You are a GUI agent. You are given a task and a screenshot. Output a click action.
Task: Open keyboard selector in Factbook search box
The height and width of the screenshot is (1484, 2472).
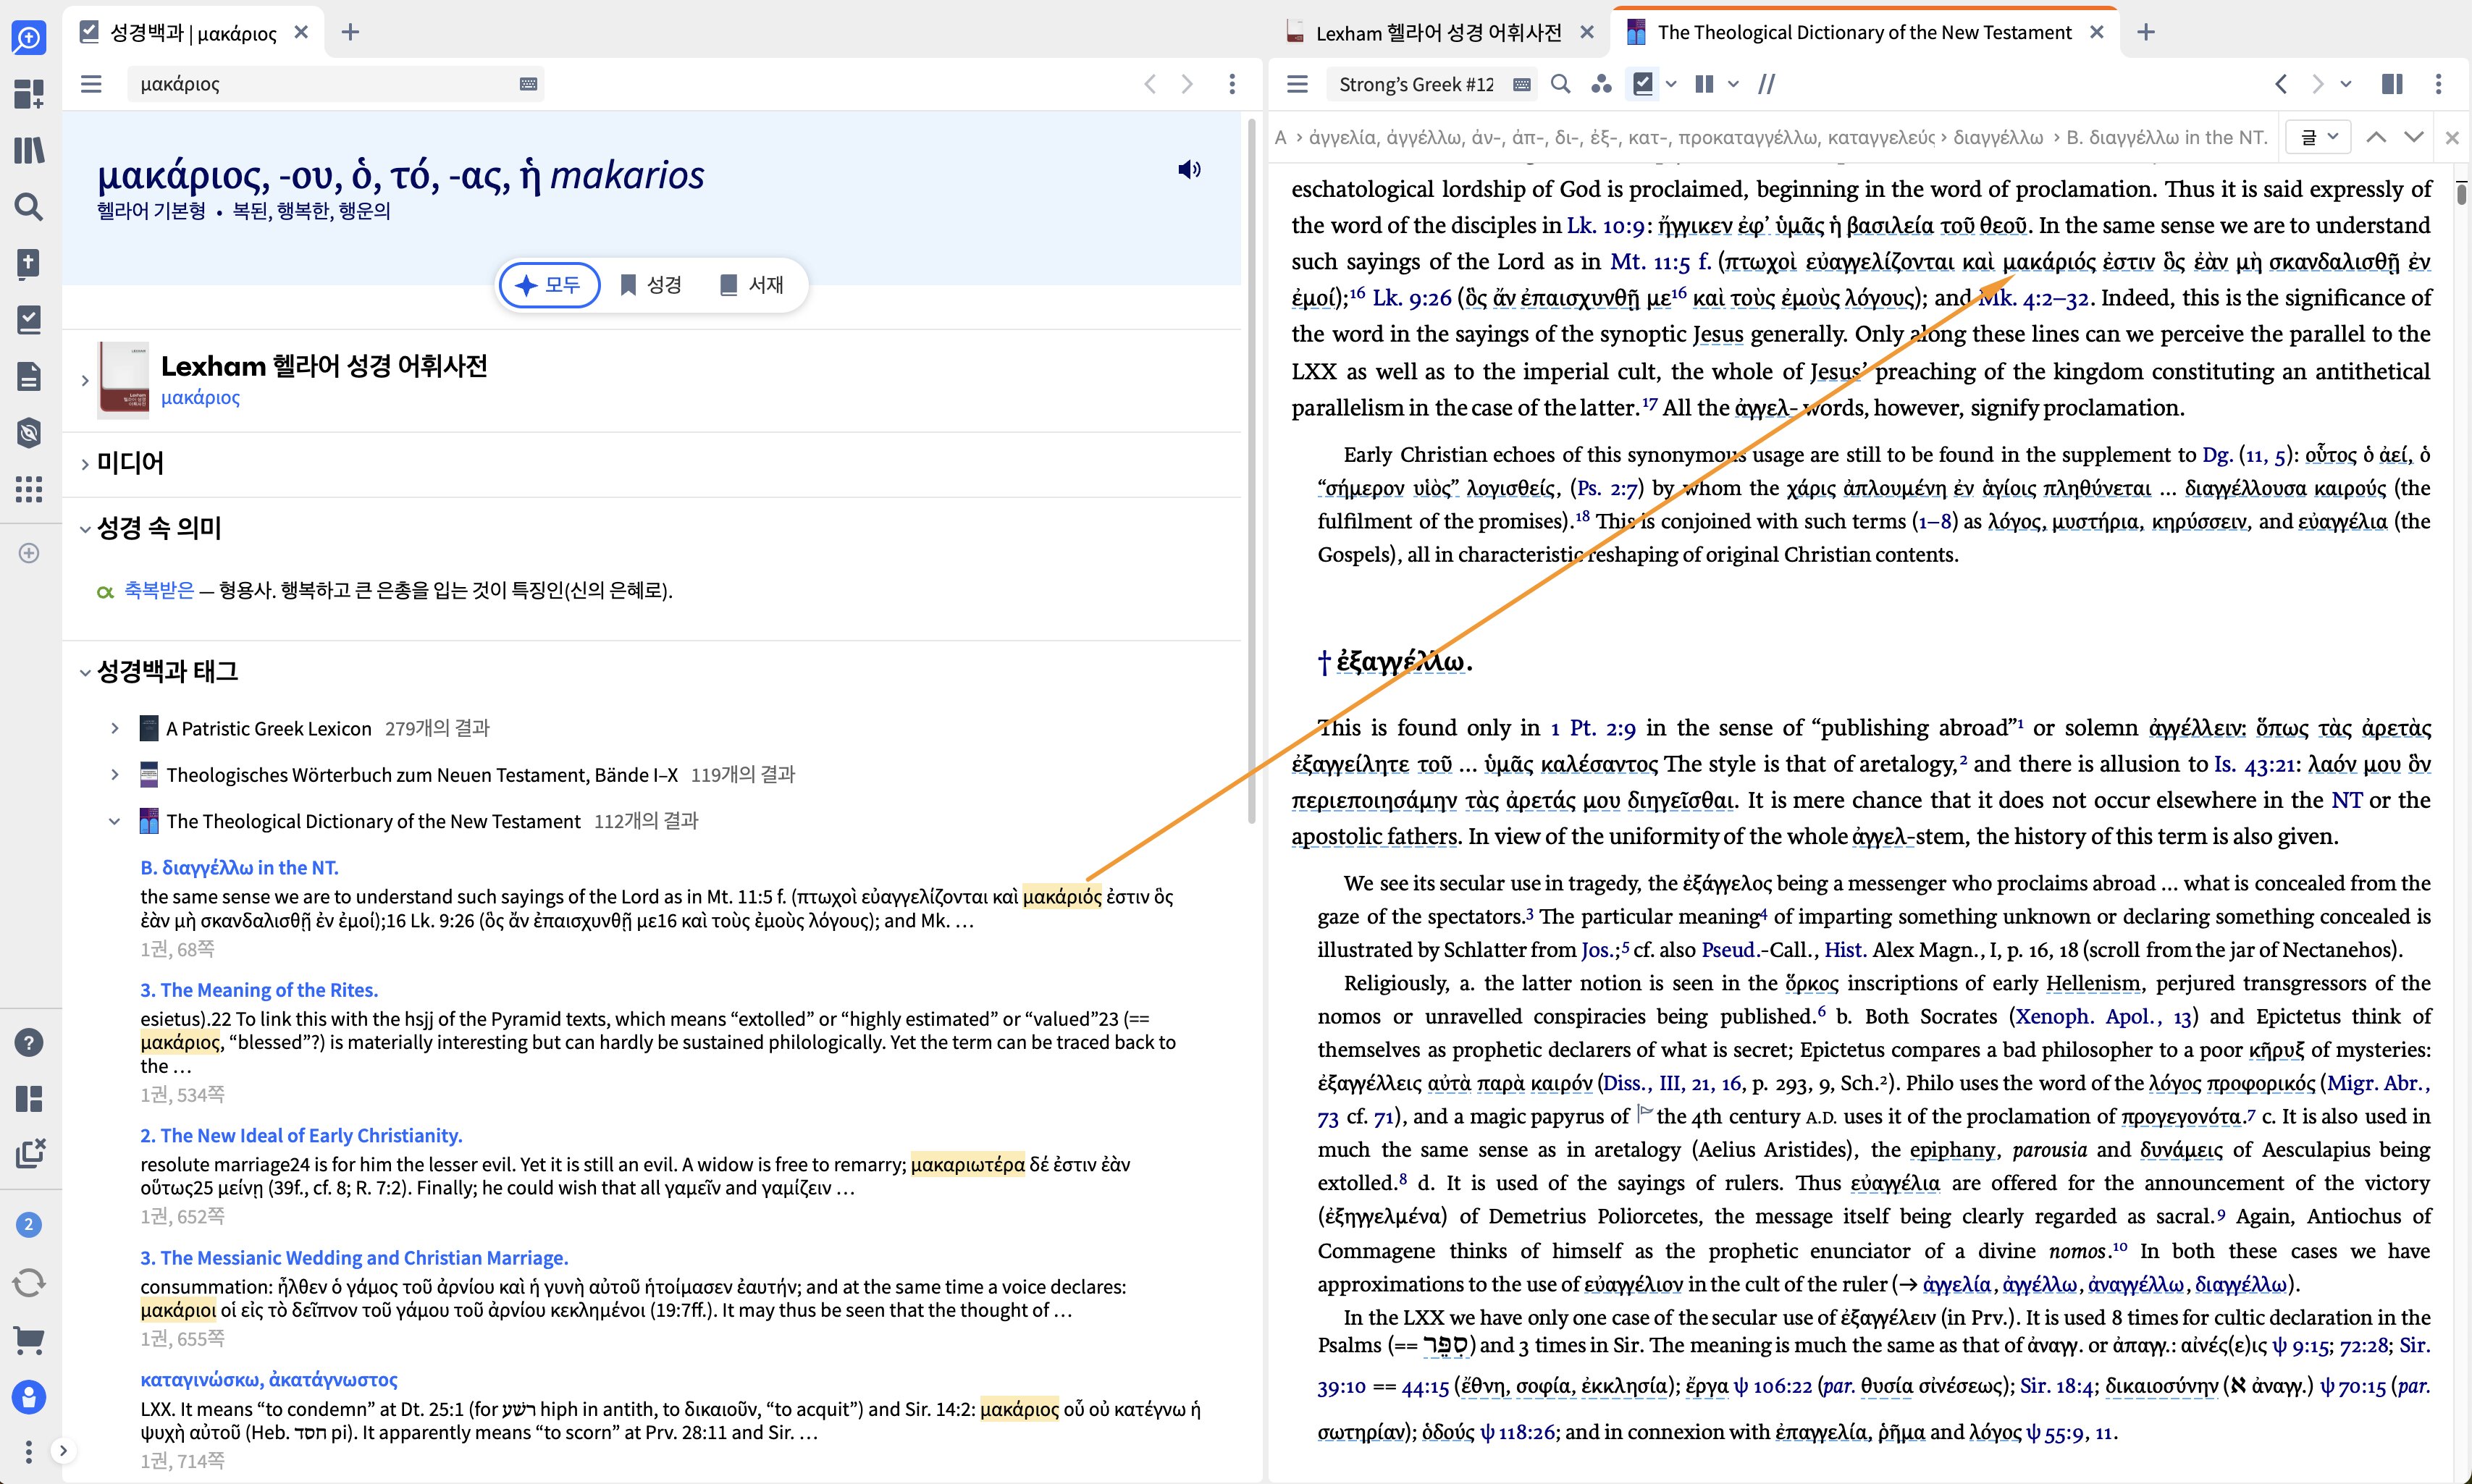[529, 84]
